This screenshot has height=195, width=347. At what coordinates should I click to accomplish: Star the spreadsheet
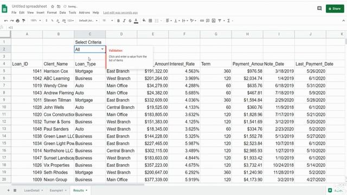pyautogui.click(x=53, y=6)
